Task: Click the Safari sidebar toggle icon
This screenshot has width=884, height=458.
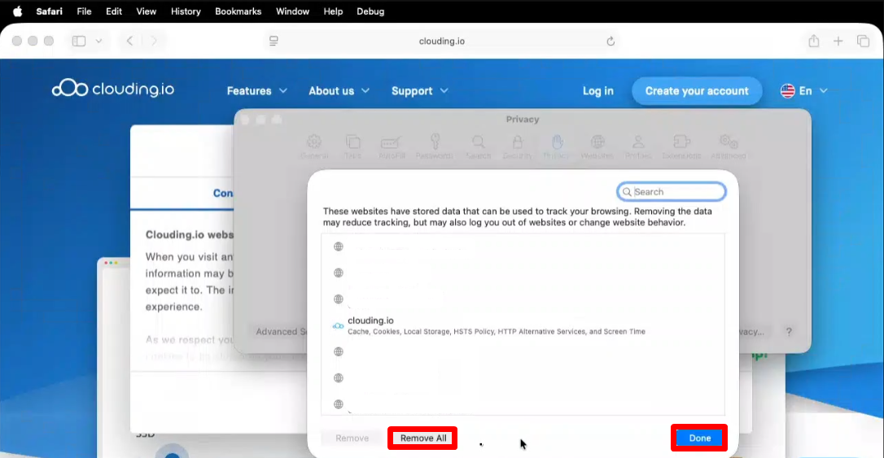Action: [x=79, y=41]
